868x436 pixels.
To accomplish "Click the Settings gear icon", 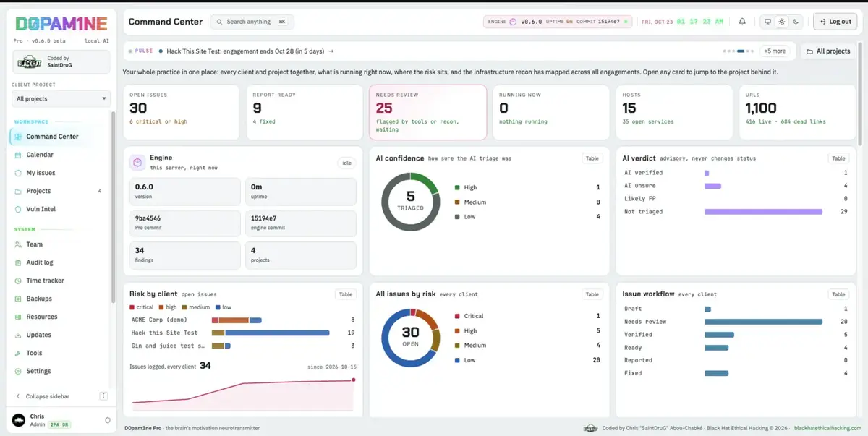I will [19, 371].
